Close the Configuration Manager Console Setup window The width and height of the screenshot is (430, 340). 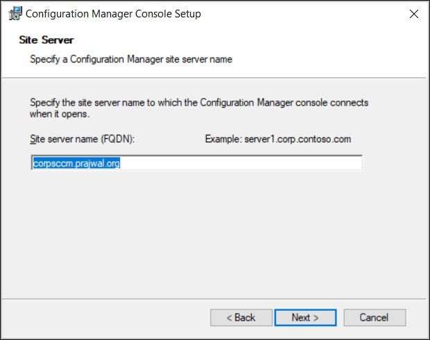pyautogui.click(x=414, y=14)
